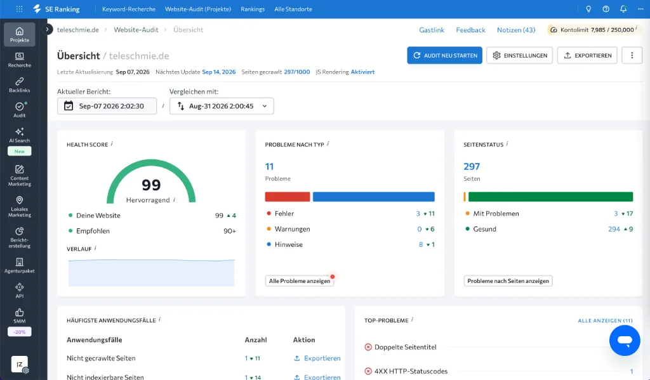Image resolution: width=650 pixels, height=380 pixels.
Task: Click the Kontolimit 7,985 / 250,000 badge
Action: point(594,29)
